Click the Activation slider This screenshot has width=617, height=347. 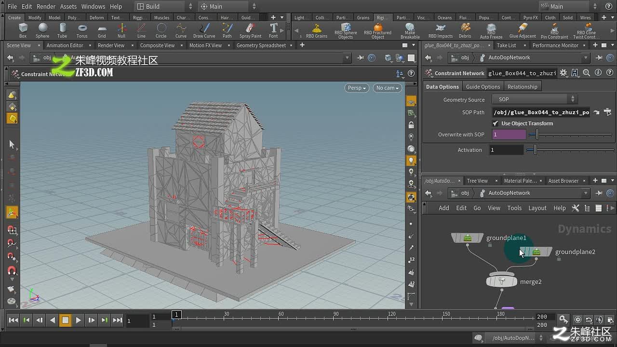569,150
